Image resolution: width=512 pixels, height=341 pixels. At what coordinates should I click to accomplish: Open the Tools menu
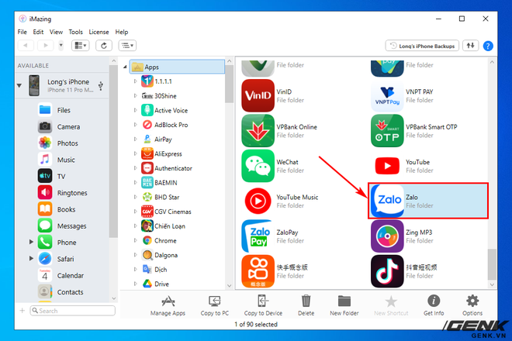point(75,32)
